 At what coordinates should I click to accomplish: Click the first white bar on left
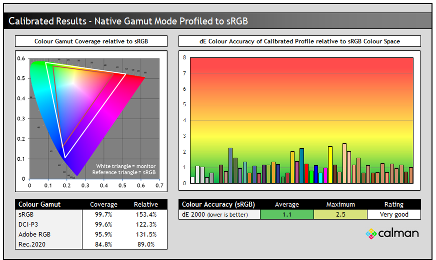pos(192,180)
